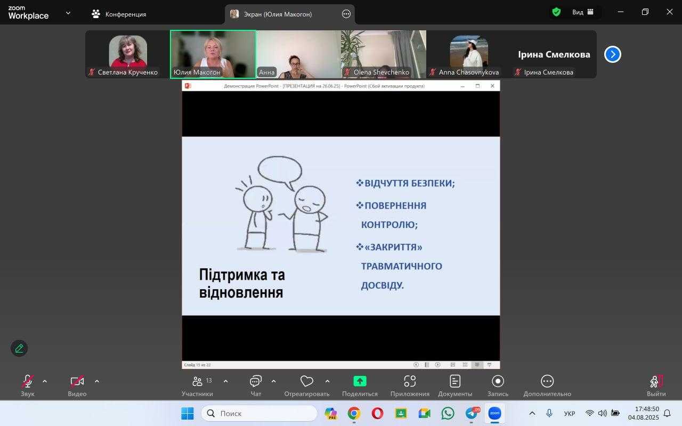This screenshot has height=426, width=682.
Task: Click the Windows taskbar search field
Action: tap(259, 413)
